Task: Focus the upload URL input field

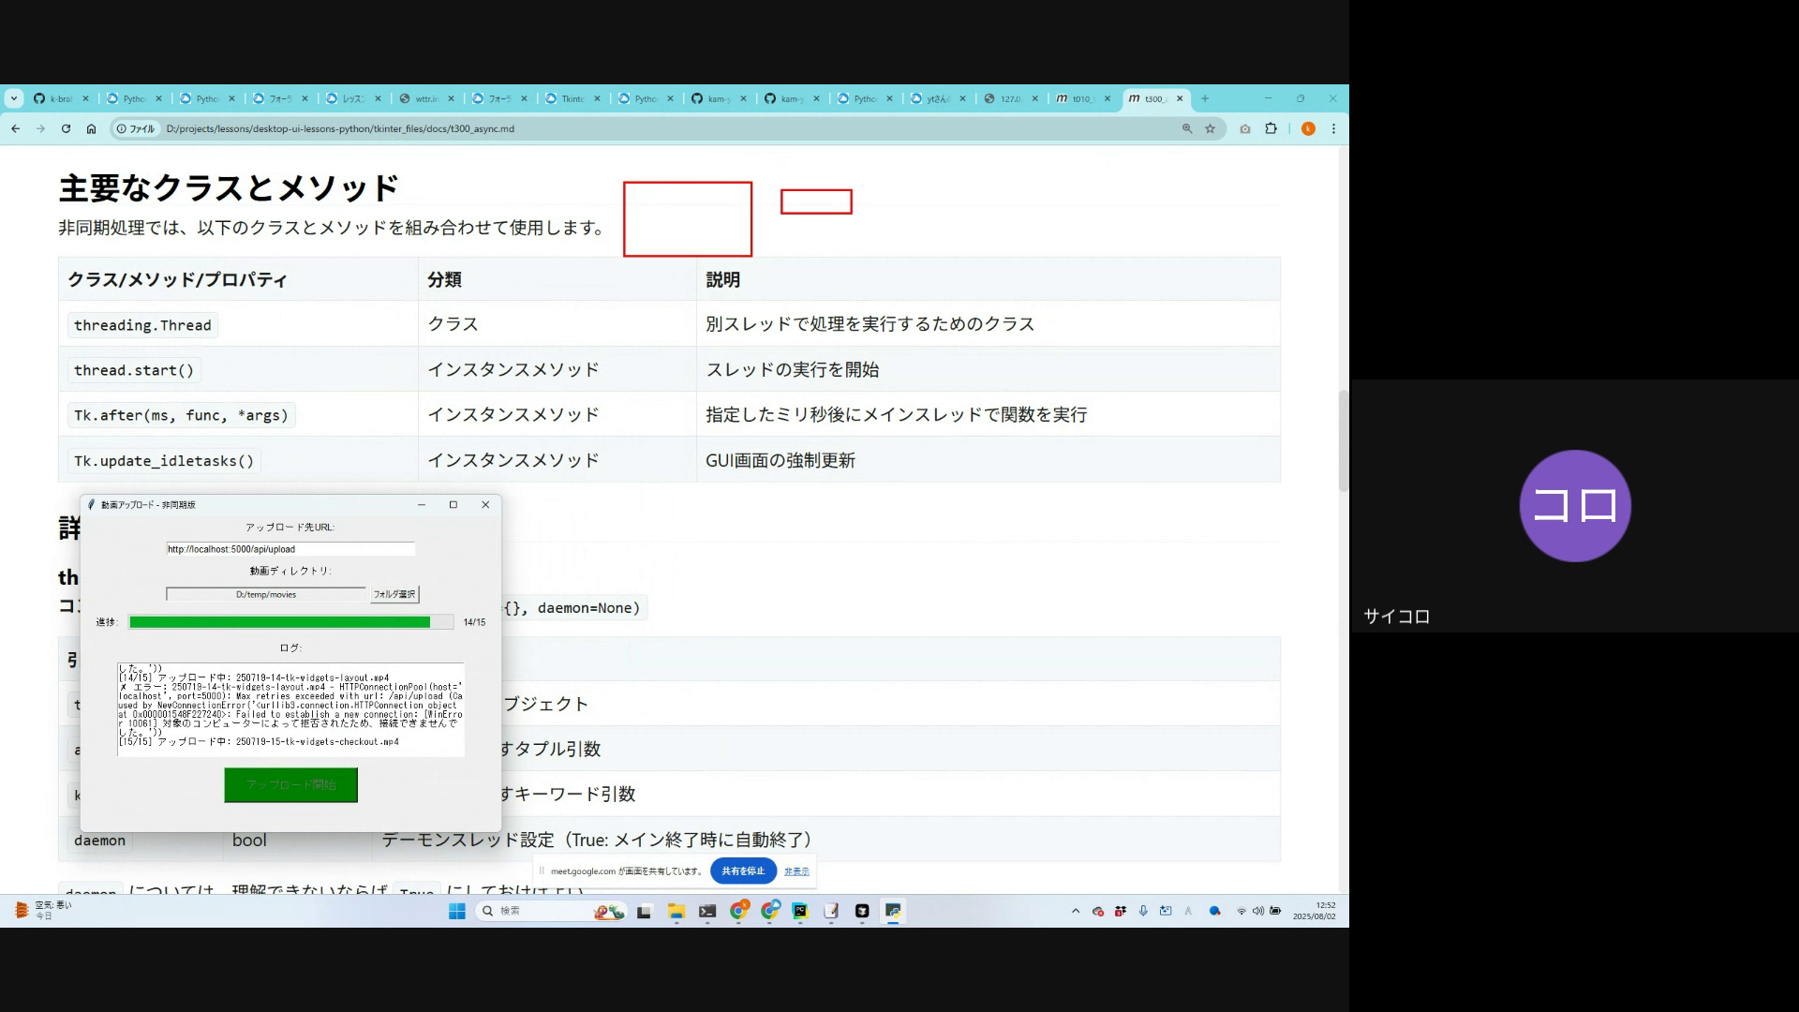Action: click(x=290, y=549)
